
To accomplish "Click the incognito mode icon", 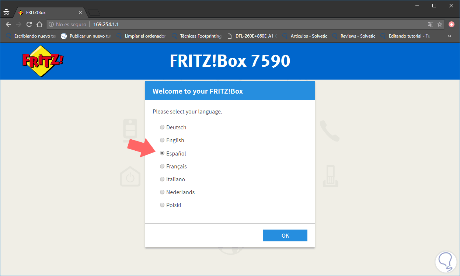I will (x=6, y=12).
